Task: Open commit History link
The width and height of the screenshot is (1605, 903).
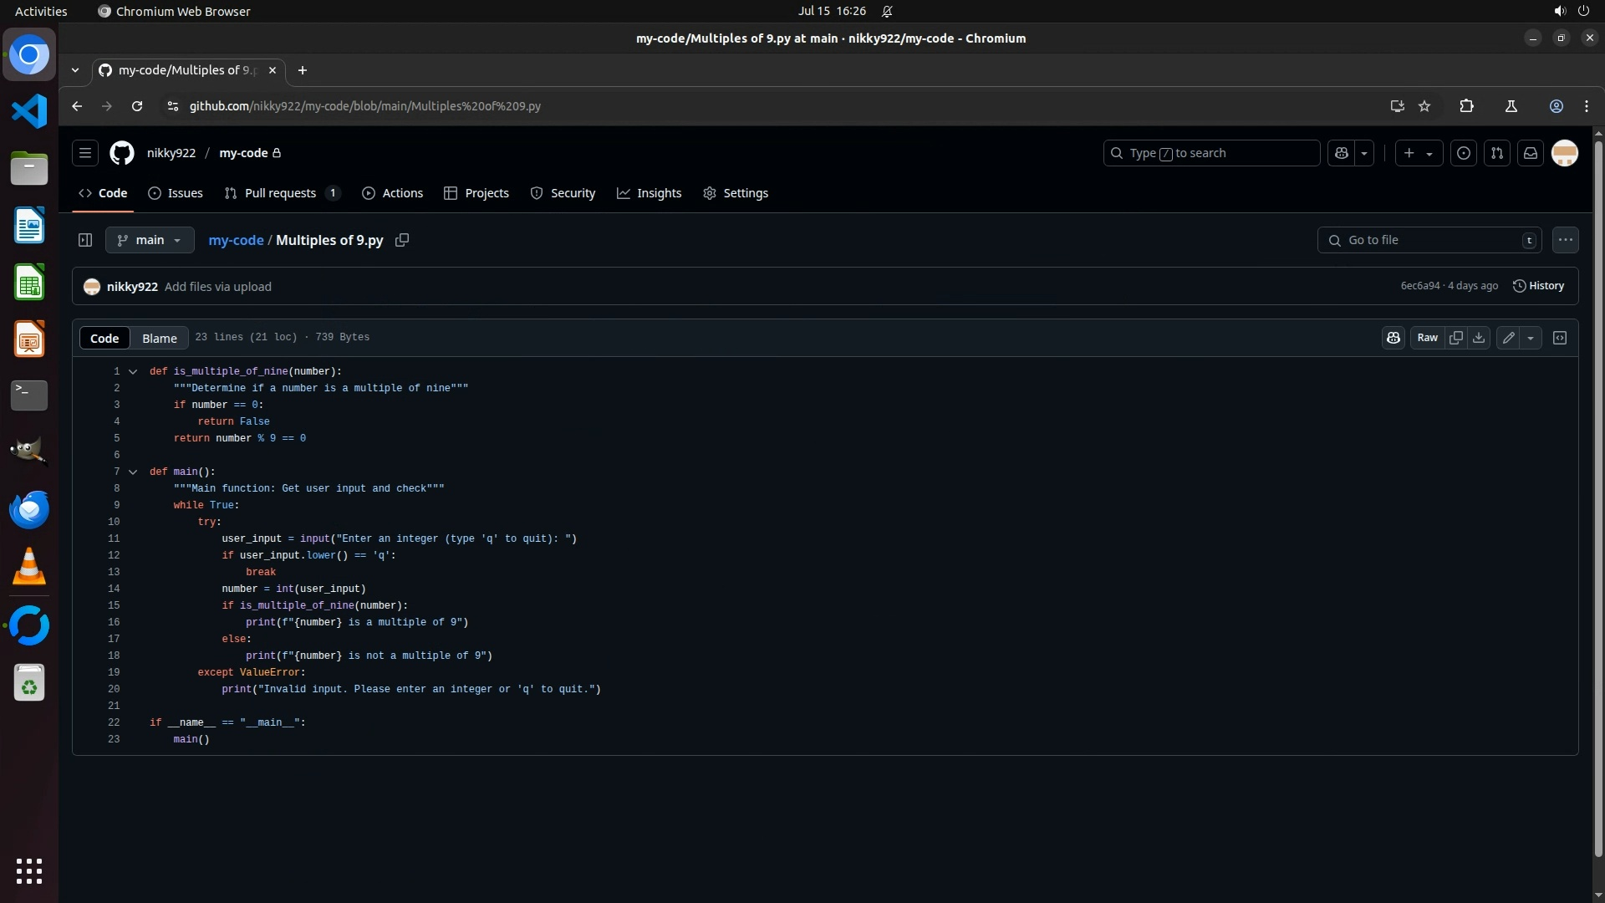Action: tap(1538, 286)
